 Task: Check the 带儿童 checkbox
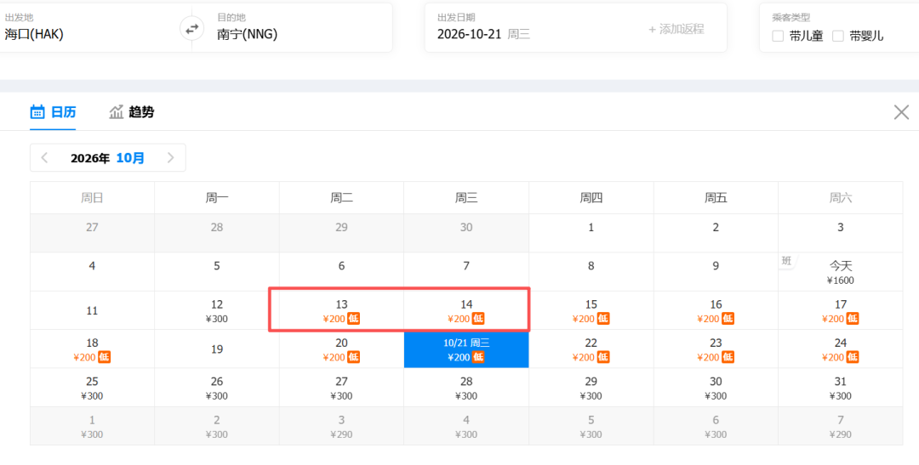click(x=778, y=37)
